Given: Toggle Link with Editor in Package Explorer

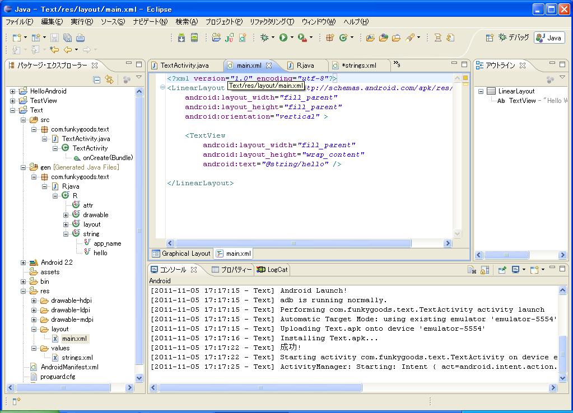Looking at the screenshot, I should (109, 79).
